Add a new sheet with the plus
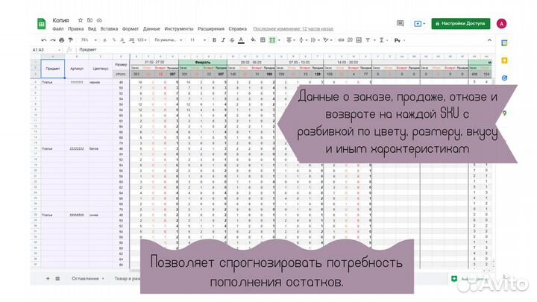 (x=48, y=279)
